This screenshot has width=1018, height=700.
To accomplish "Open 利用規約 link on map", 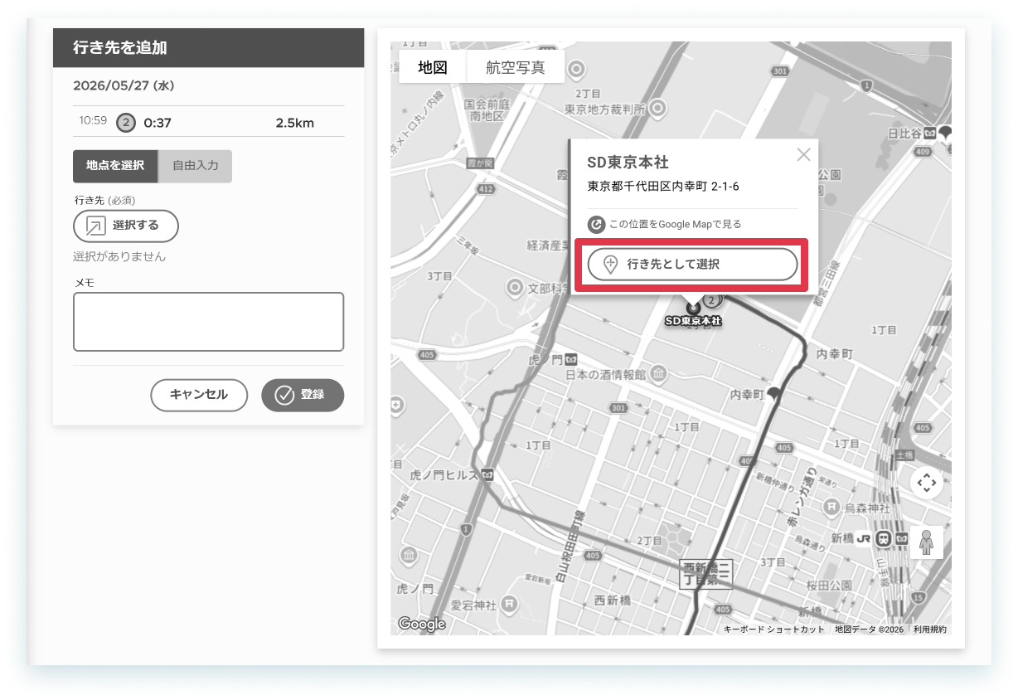I will coord(930,630).
